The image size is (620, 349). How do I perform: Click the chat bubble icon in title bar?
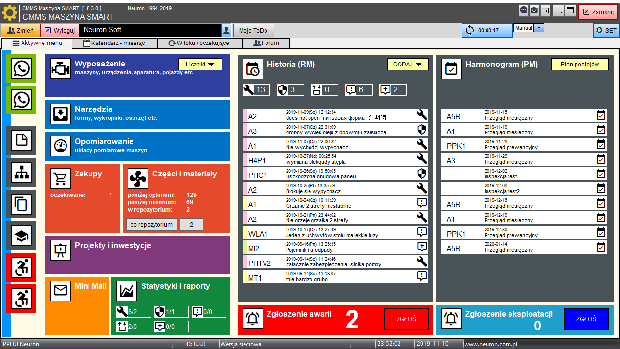point(524,10)
